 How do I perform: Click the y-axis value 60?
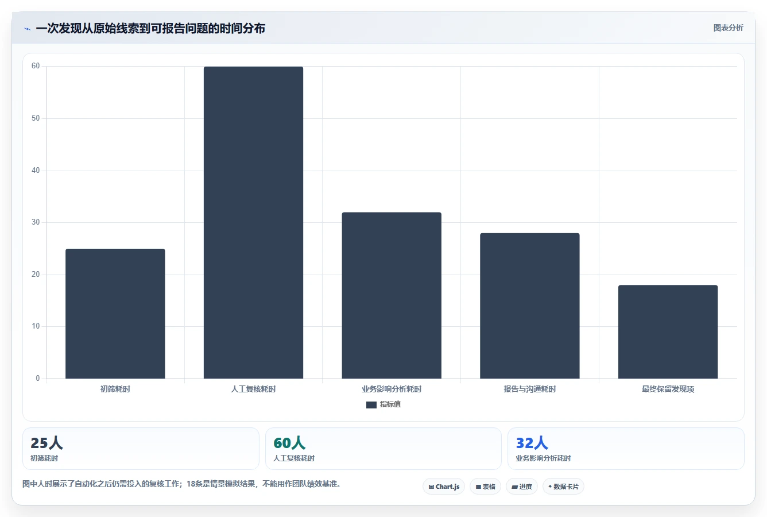tap(36, 66)
